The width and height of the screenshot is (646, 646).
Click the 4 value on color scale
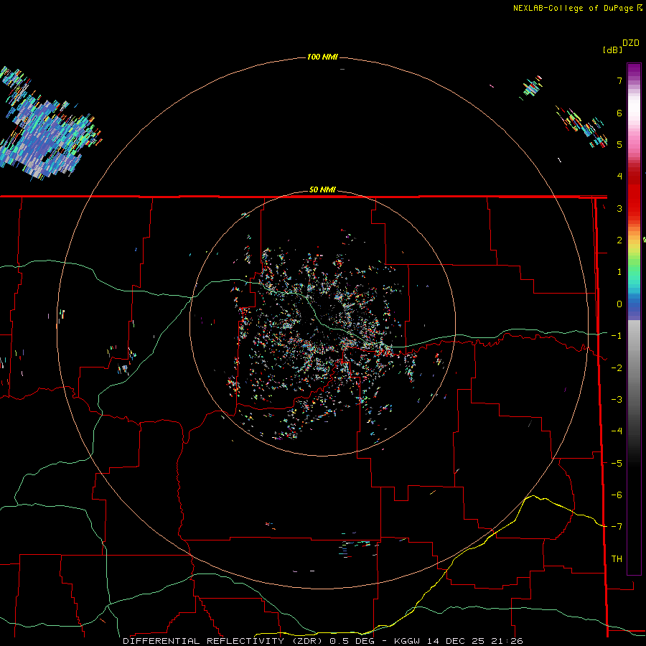pyautogui.click(x=619, y=177)
